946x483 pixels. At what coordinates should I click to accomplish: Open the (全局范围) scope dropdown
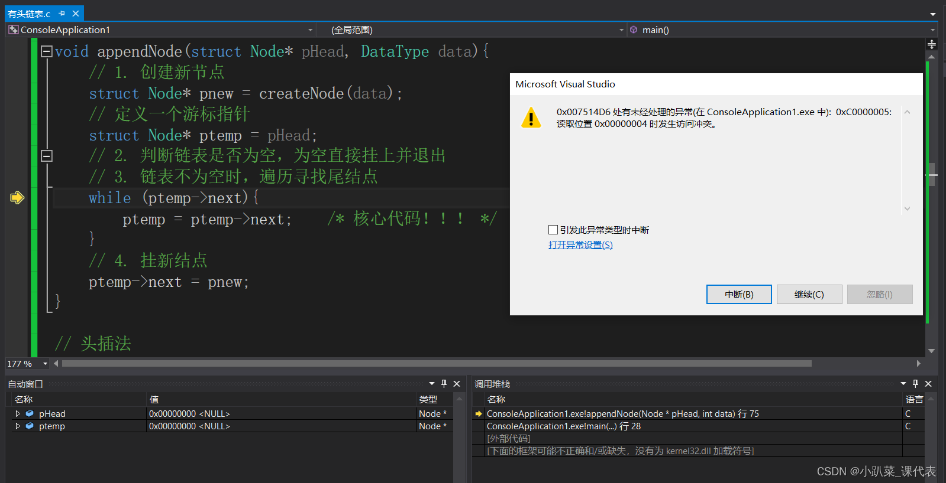point(621,30)
